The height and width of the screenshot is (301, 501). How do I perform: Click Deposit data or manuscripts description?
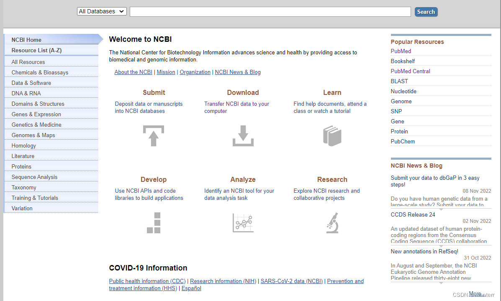coord(149,107)
